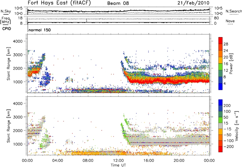Select the 'Beam 08' label
Screen dimensions: 242x167
[118, 3]
